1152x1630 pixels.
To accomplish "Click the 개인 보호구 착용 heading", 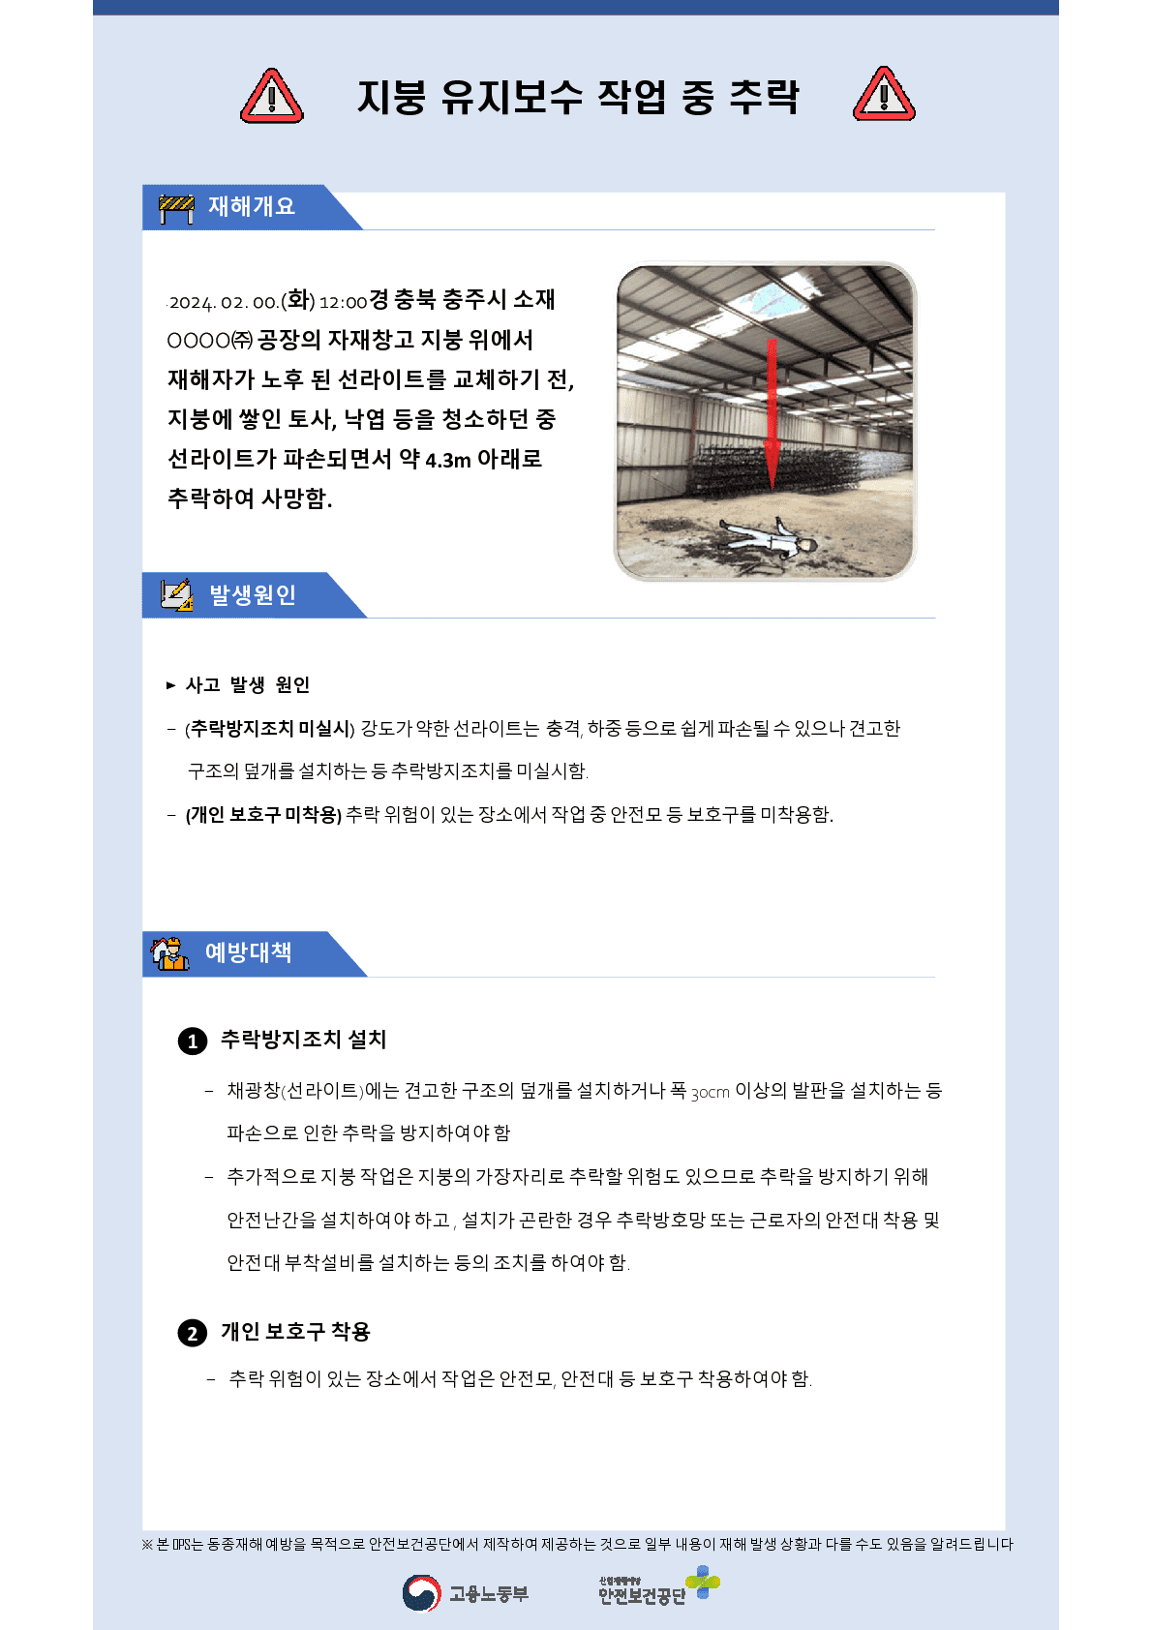I will [x=295, y=1332].
